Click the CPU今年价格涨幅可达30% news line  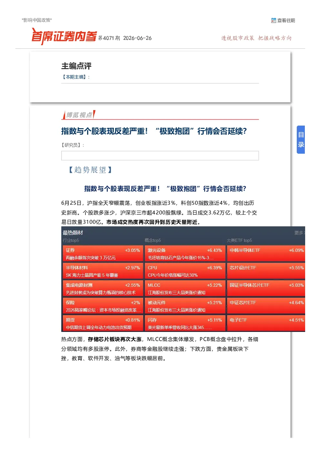pos(173,275)
